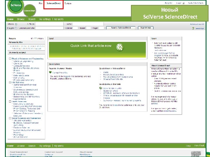Tick the Health Sciences checkbox

click(x=10, y=101)
